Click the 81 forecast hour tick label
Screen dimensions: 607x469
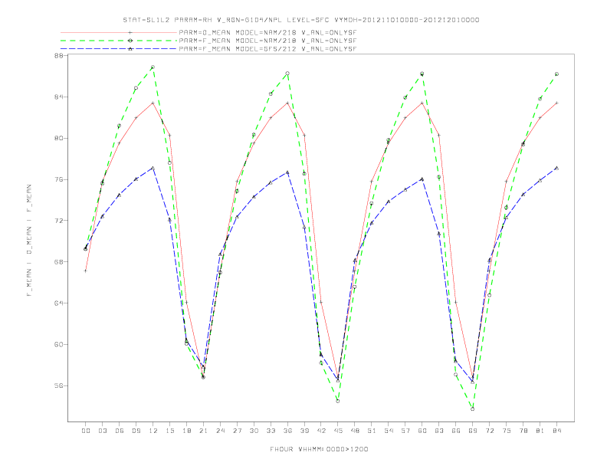(x=540, y=431)
